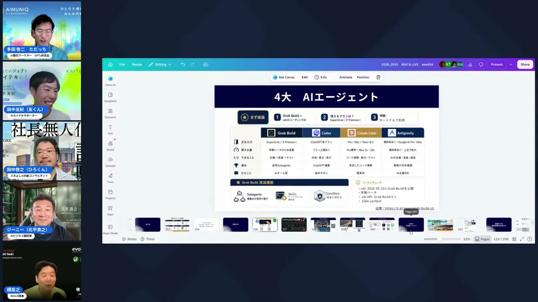Click the Claude Code column header
The image size is (538, 302).
pyautogui.click(x=361, y=133)
